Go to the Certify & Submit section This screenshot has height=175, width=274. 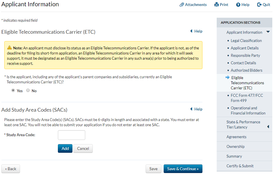pyautogui.click(x=240, y=166)
